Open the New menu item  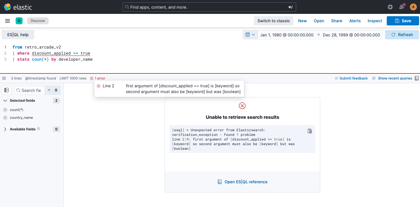pyautogui.click(x=302, y=21)
